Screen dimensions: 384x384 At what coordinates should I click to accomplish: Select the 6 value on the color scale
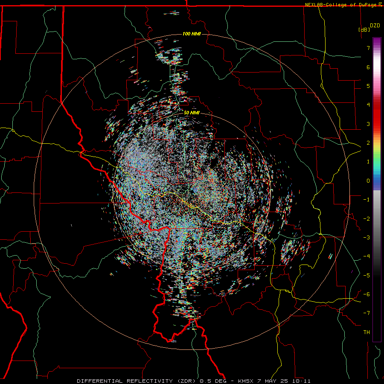tap(368, 67)
